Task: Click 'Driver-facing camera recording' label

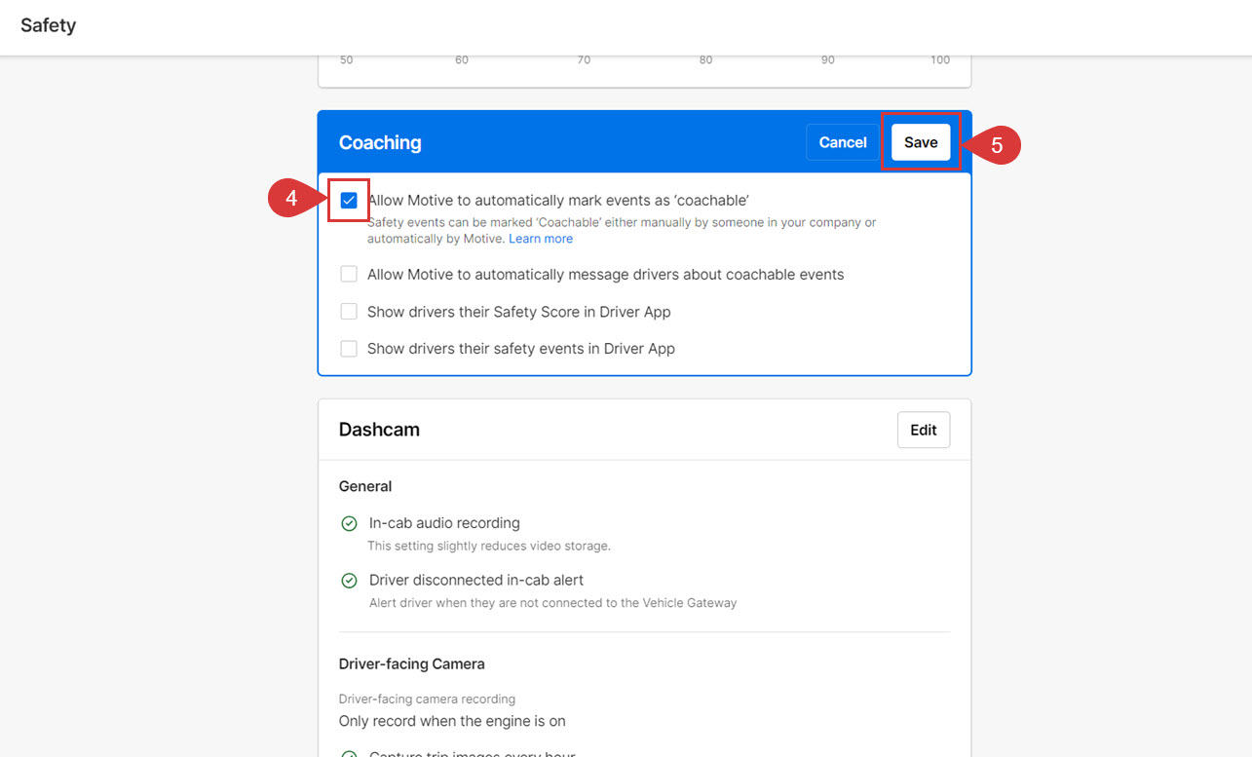Action: pos(427,699)
